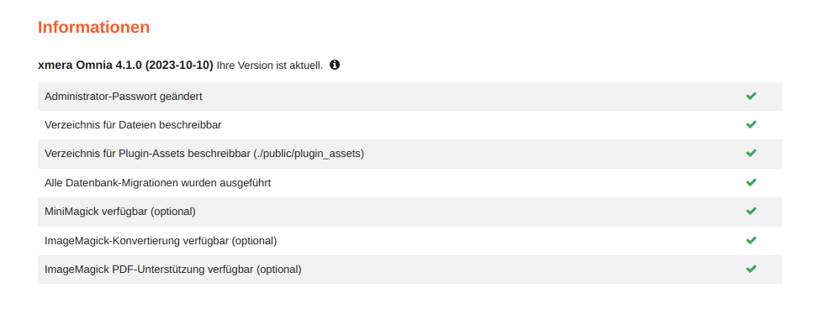The height and width of the screenshot is (314, 820).
Task: Click the release date 2023-10-10 text
Action: pyautogui.click(x=179, y=65)
